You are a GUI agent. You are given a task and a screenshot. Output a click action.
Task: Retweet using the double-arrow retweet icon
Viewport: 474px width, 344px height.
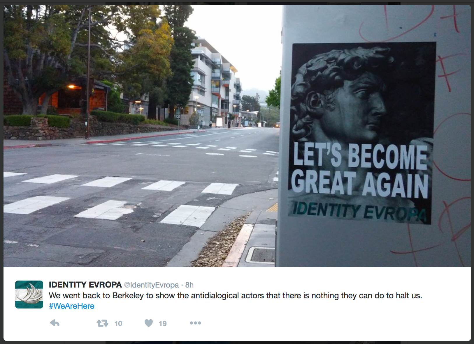pos(102,323)
